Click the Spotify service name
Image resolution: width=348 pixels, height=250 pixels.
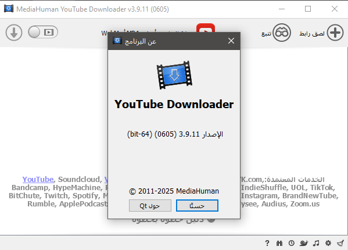tap(85, 195)
